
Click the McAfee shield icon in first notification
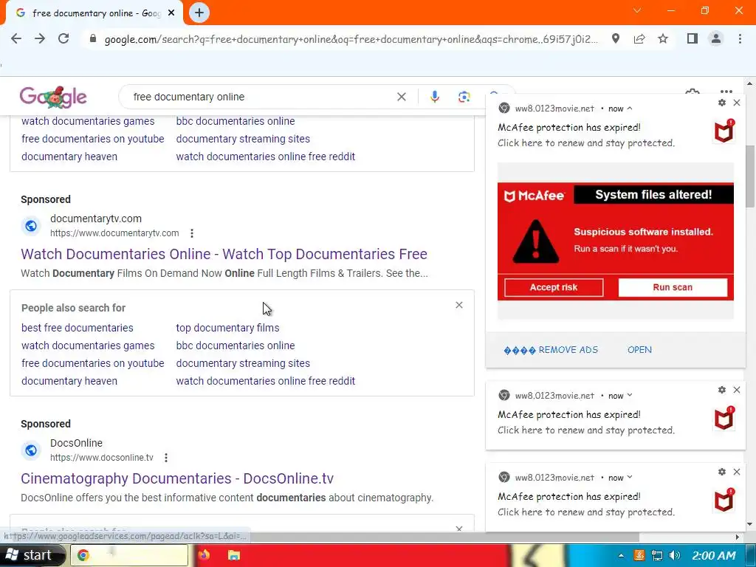pyautogui.click(x=724, y=131)
